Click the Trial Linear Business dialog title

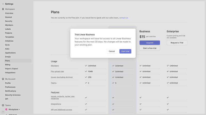pyautogui.click(x=85, y=35)
